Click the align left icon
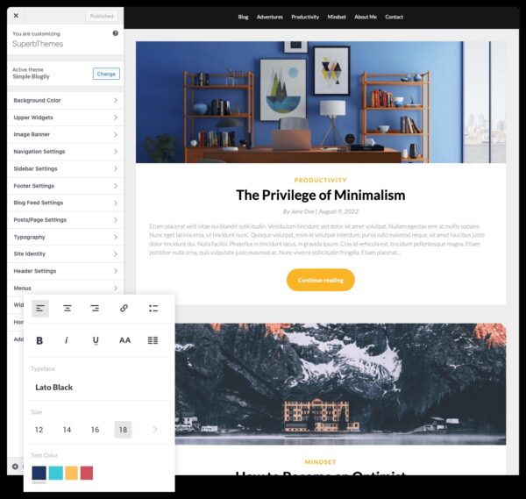526x499 pixels. (x=40, y=309)
